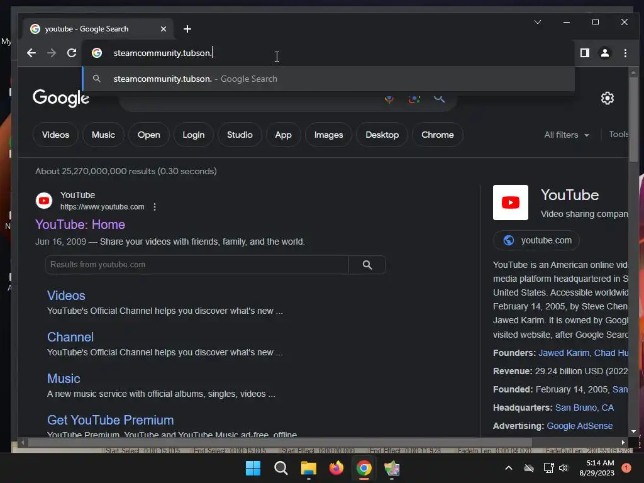The height and width of the screenshot is (483, 644).
Task: Select the Login filter chip
Action: tap(194, 135)
